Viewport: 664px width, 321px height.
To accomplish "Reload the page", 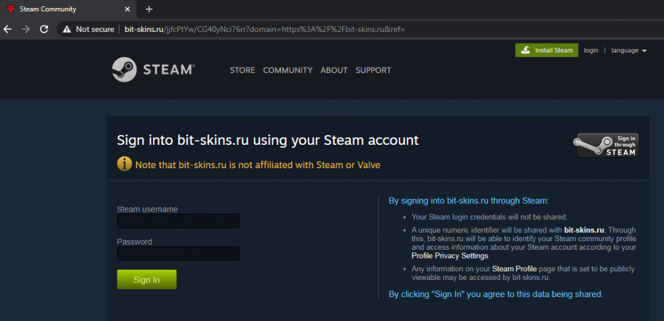I will (x=44, y=29).
